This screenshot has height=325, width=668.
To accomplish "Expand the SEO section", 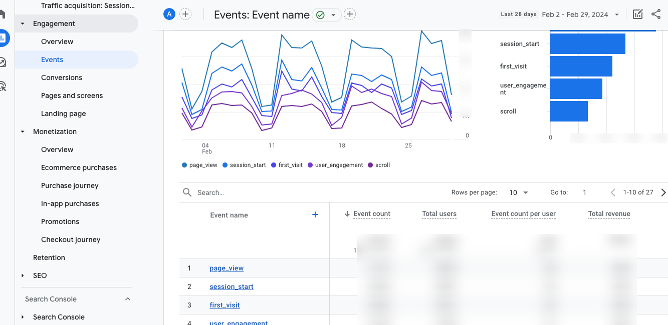I will 23,275.
